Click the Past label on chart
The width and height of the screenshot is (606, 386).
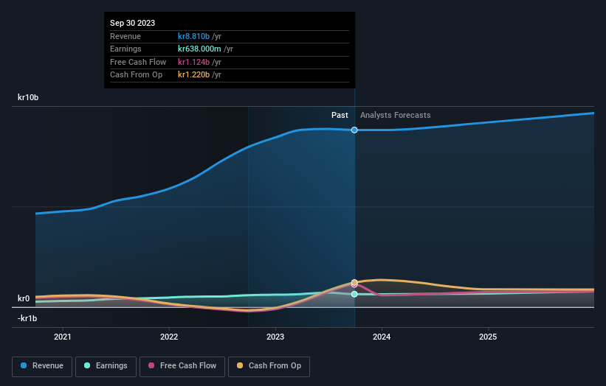coord(340,115)
